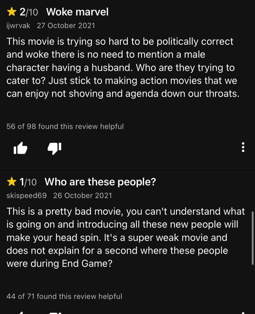Like the ijwrvak review with thumbs up
The image size is (255, 314).
20,148
